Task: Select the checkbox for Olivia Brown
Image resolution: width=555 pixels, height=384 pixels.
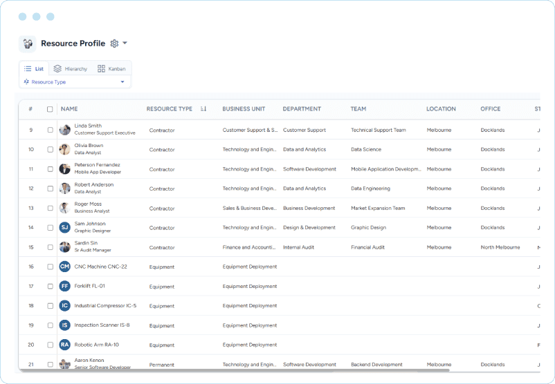Action: [x=51, y=149]
